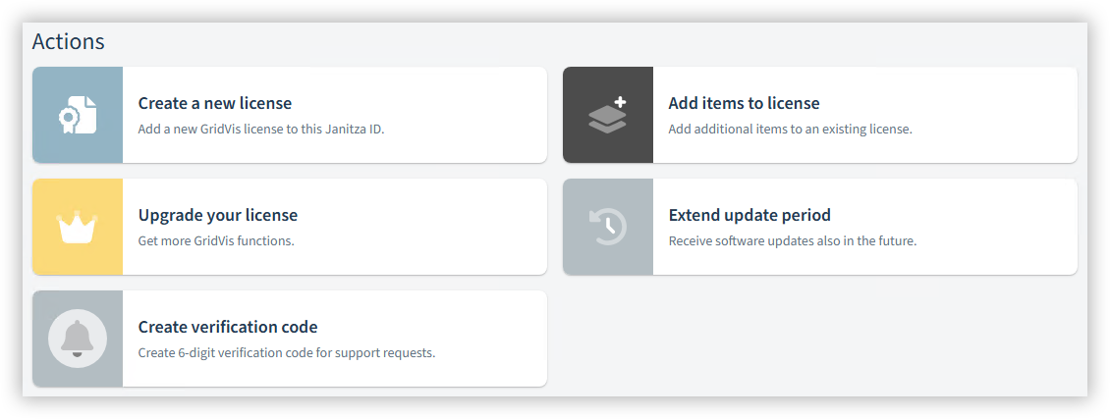Click the license certificate icon
This screenshot has width=1110, height=419.
(x=78, y=115)
